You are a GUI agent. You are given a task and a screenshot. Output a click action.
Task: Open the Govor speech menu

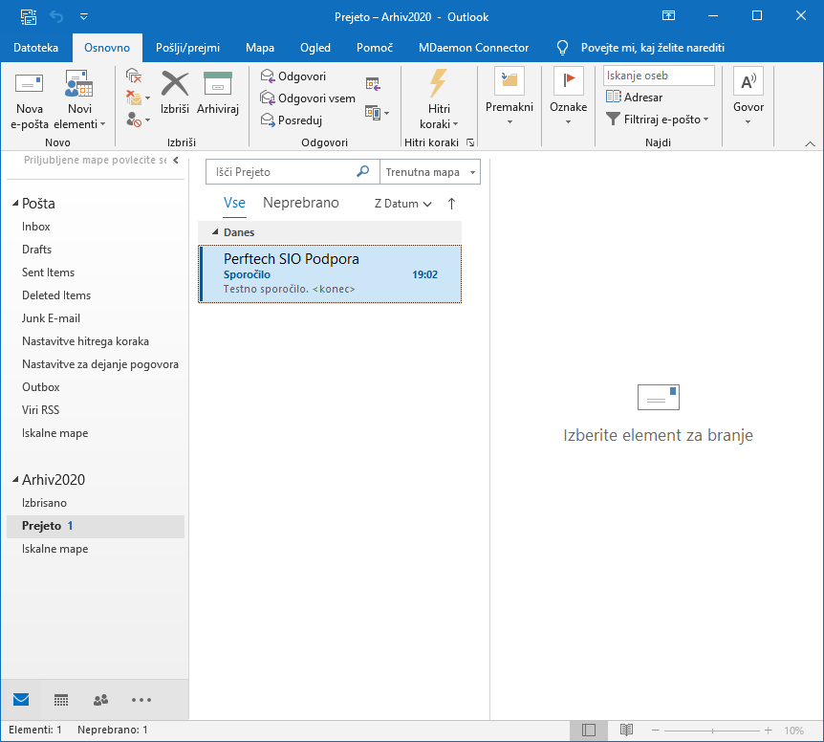click(748, 98)
